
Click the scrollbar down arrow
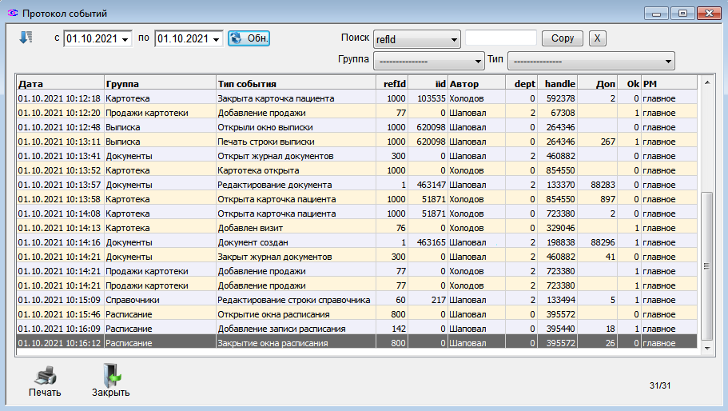[706, 348]
